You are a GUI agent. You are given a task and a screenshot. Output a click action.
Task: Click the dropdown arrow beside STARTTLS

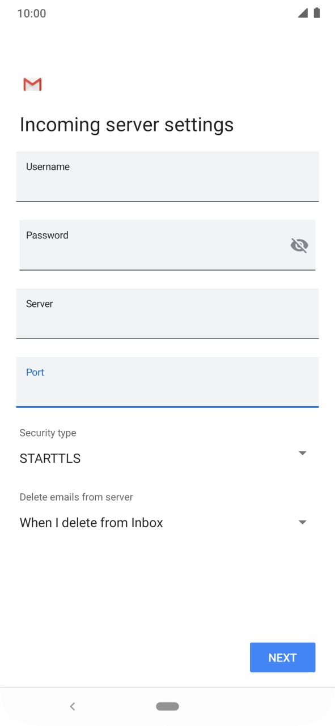click(x=303, y=452)
